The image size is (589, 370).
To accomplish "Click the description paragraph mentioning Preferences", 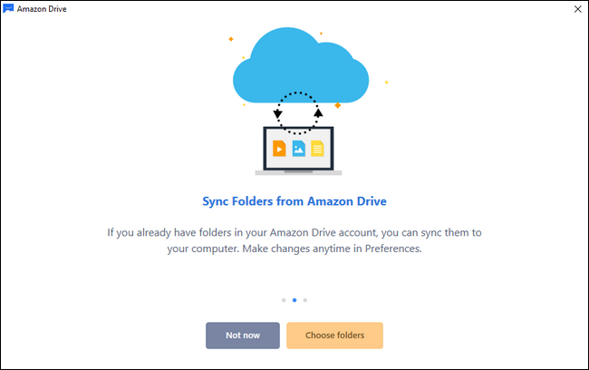I will 294,240.
